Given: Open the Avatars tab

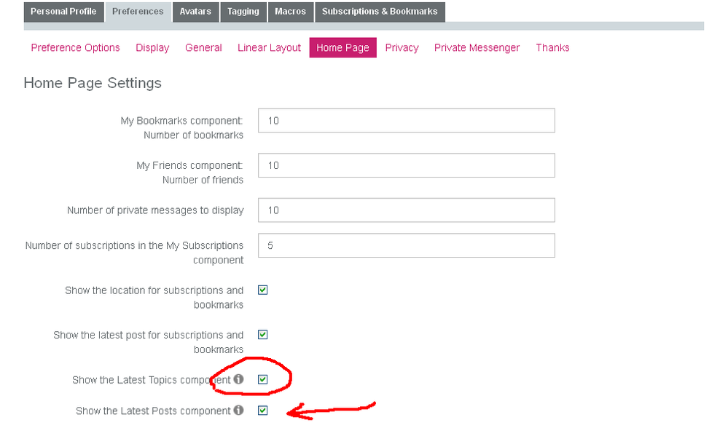Looking at the screenshot, I should pos(195,12).
